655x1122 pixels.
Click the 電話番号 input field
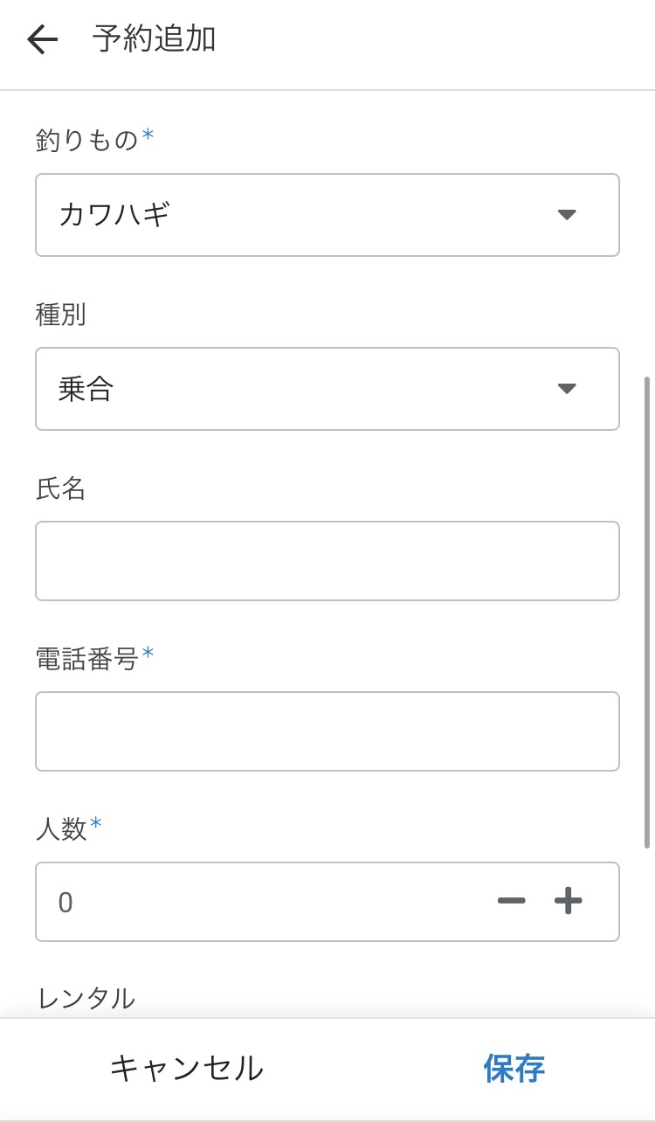pos(327,731)
